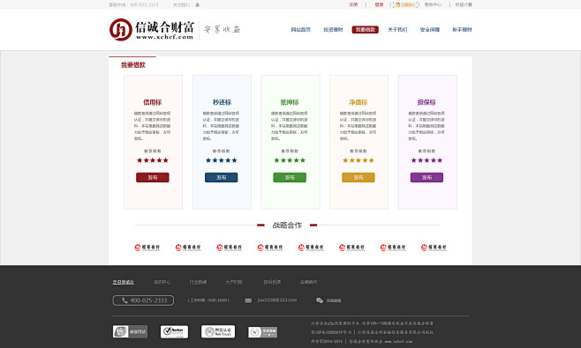The image size is (581, 348).
Task: Click the email envelope icon in footer
Action: [248, 300]
